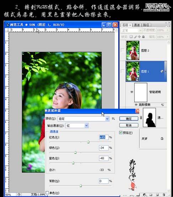
Task: Open the 填充 fill arrow
Action: pyautogui.click(x=167, y=37)
